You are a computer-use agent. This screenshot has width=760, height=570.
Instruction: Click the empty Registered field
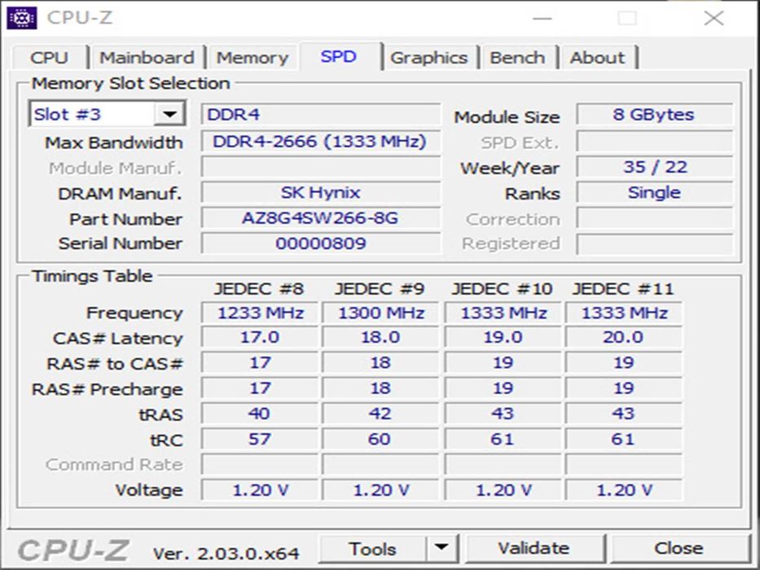point(654,243)
